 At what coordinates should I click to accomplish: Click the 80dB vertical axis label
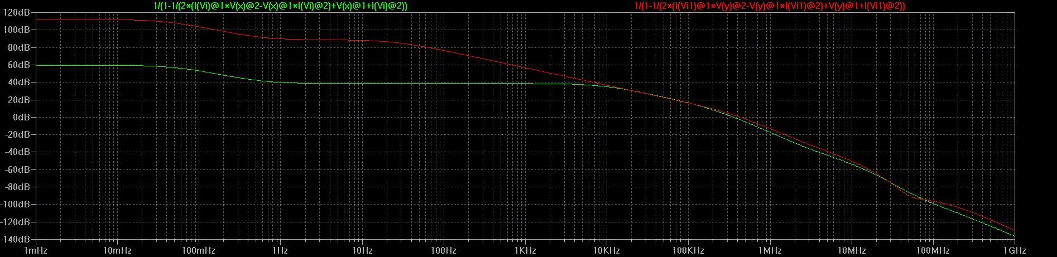(19, 47)
